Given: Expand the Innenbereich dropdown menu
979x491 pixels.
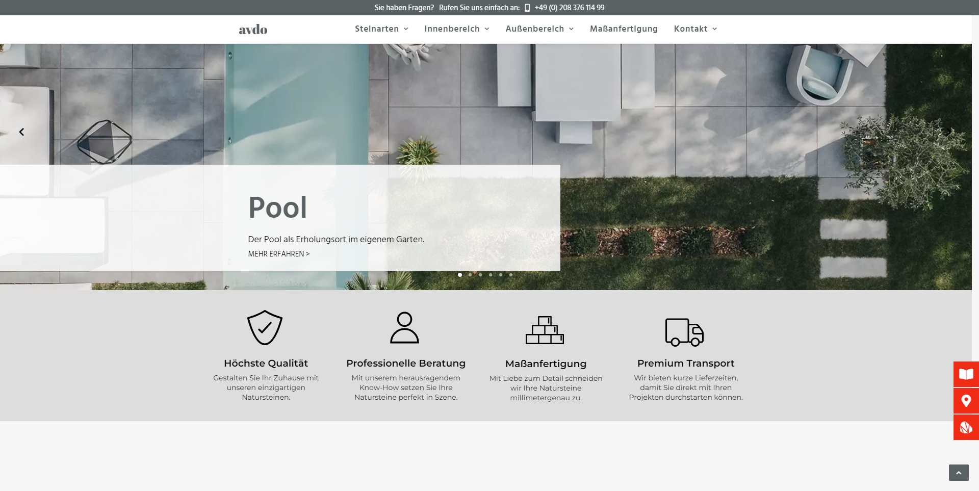Looking at the screenshot, I should click(x=456, y=29).
